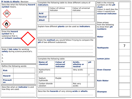This screenshot has width=132, height=99.
Task: Click the pH value 7 in chemical table
Action: [89, 75]
